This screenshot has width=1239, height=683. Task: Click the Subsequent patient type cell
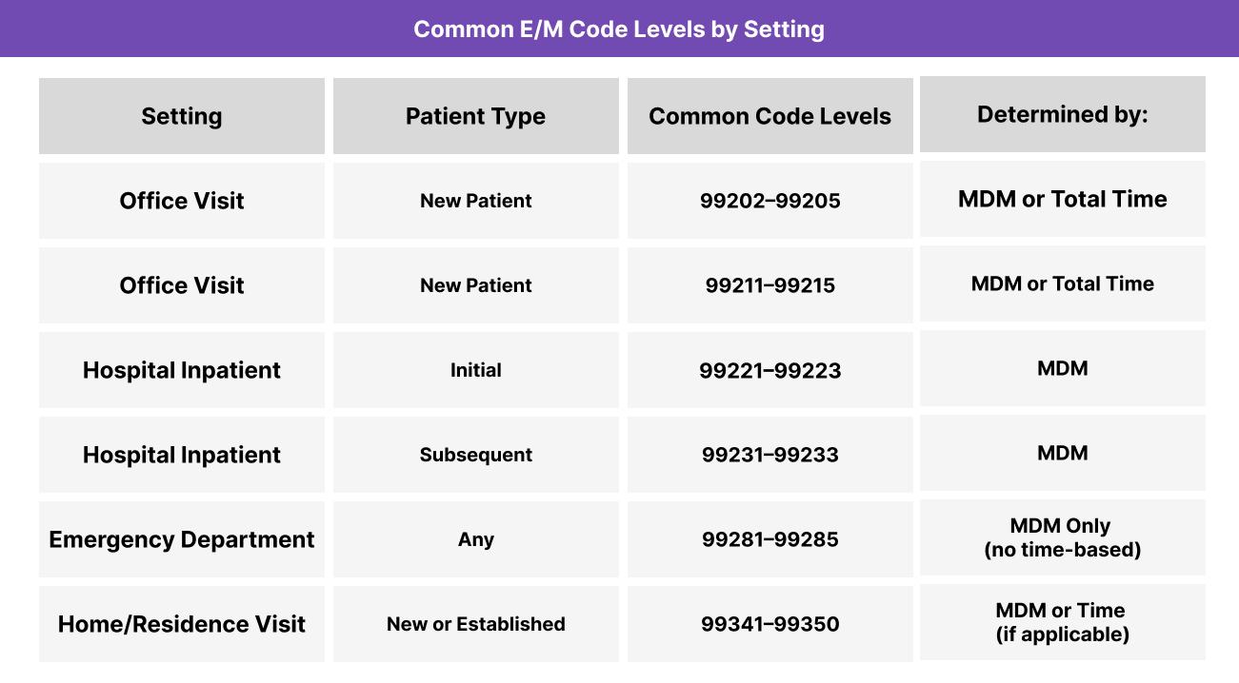pos(475,455)
